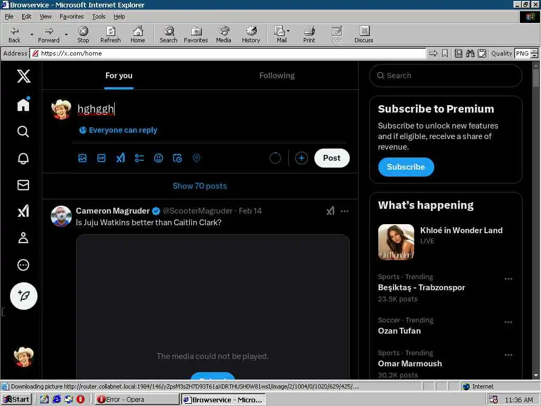Tag location pin icon in composer
The width and height of the screenshot is (541, 406).
197,158
